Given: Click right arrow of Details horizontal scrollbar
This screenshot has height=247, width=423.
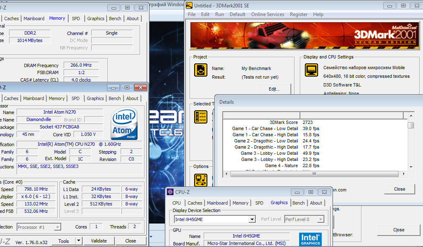Looking at the screenshot, I should click(404, 174).
